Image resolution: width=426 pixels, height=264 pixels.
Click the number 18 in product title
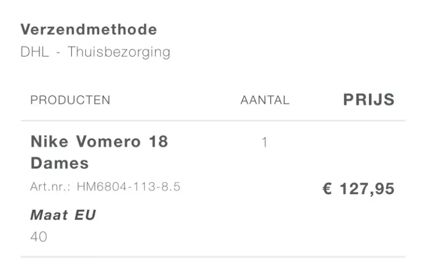[158, 141]
